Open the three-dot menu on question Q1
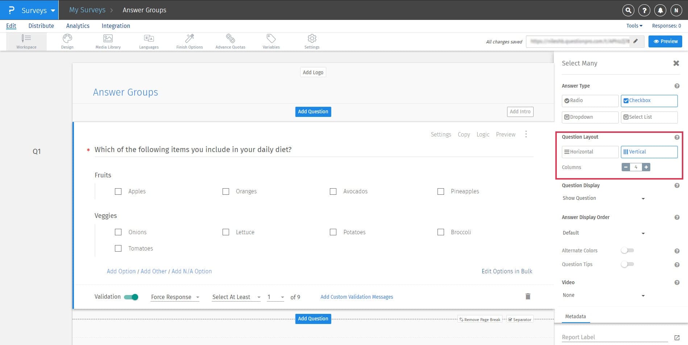The height and width of the screenshot is (345, 688). coord(526,134)
